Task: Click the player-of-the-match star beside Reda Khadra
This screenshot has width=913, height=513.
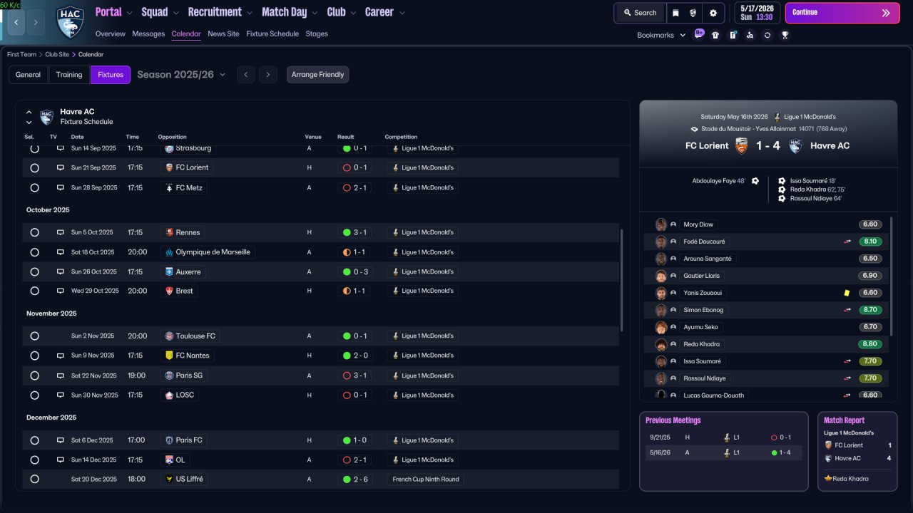Action: click(828, 479)
